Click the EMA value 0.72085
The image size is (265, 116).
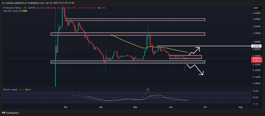pyautogui.click(x=24, y=11)
